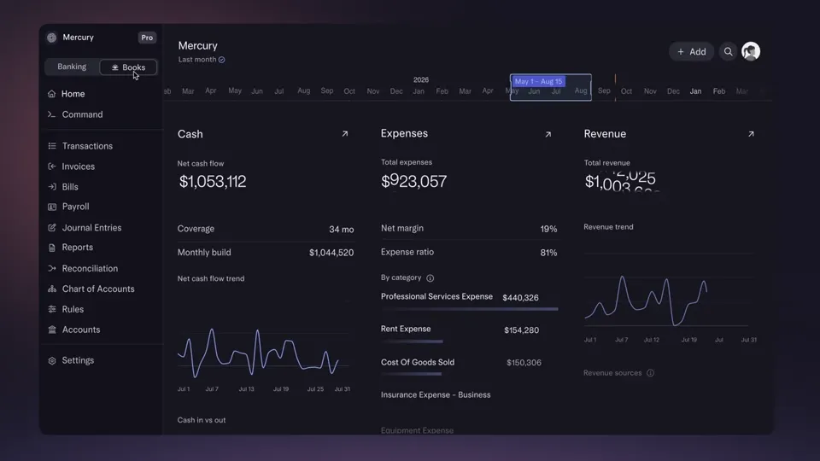This screenshot has height=461, width=820.
Task: Click the Last month period label
Action: tap(197, 60)
